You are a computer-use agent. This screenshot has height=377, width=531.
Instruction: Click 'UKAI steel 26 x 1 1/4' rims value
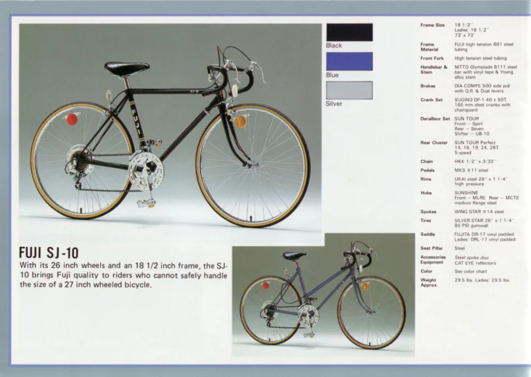coord(481,181)
